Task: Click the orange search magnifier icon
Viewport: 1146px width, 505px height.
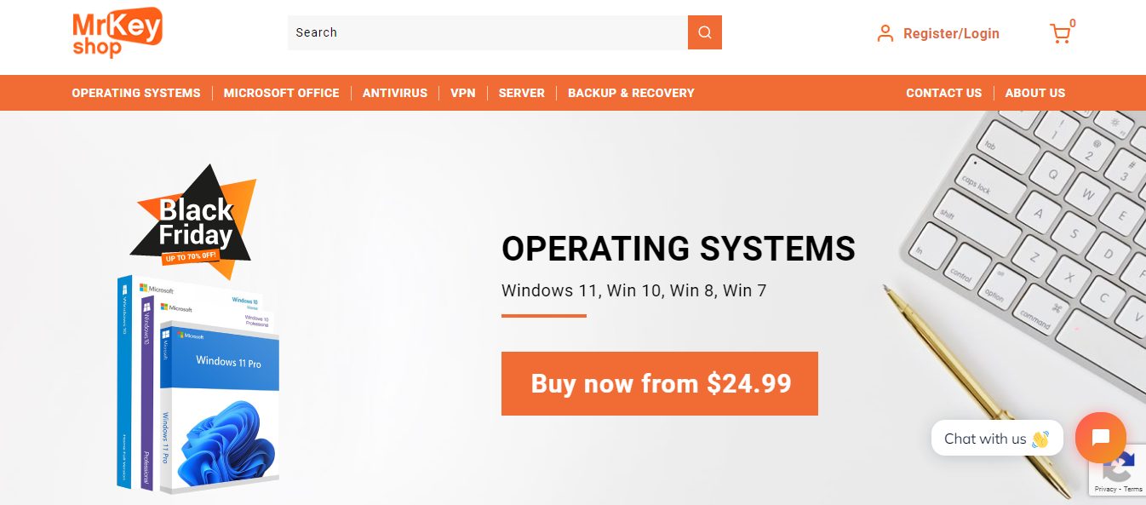Action: pos(705,32)
